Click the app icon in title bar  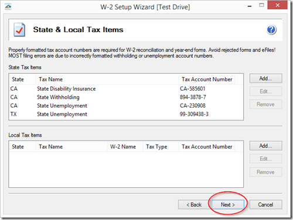[8, 7]
